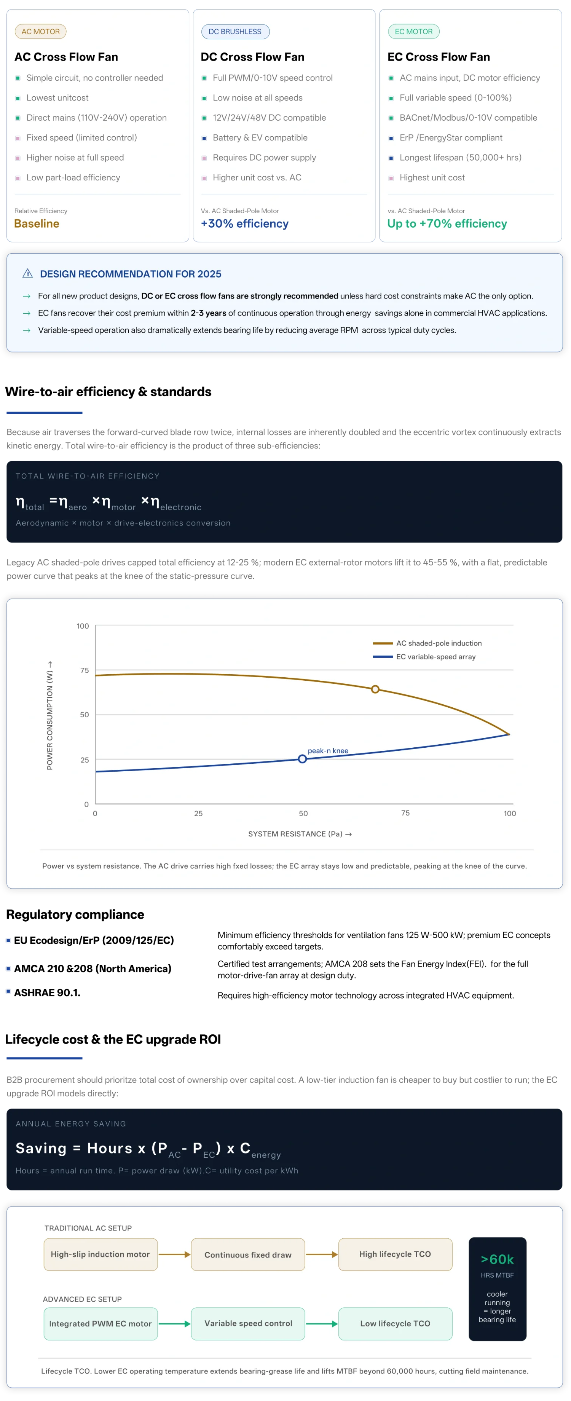The width and height of the screenshot is (571, 1401).
Task: Click the DC BRUSHLESS badge
Action: (x=235, y=32)
